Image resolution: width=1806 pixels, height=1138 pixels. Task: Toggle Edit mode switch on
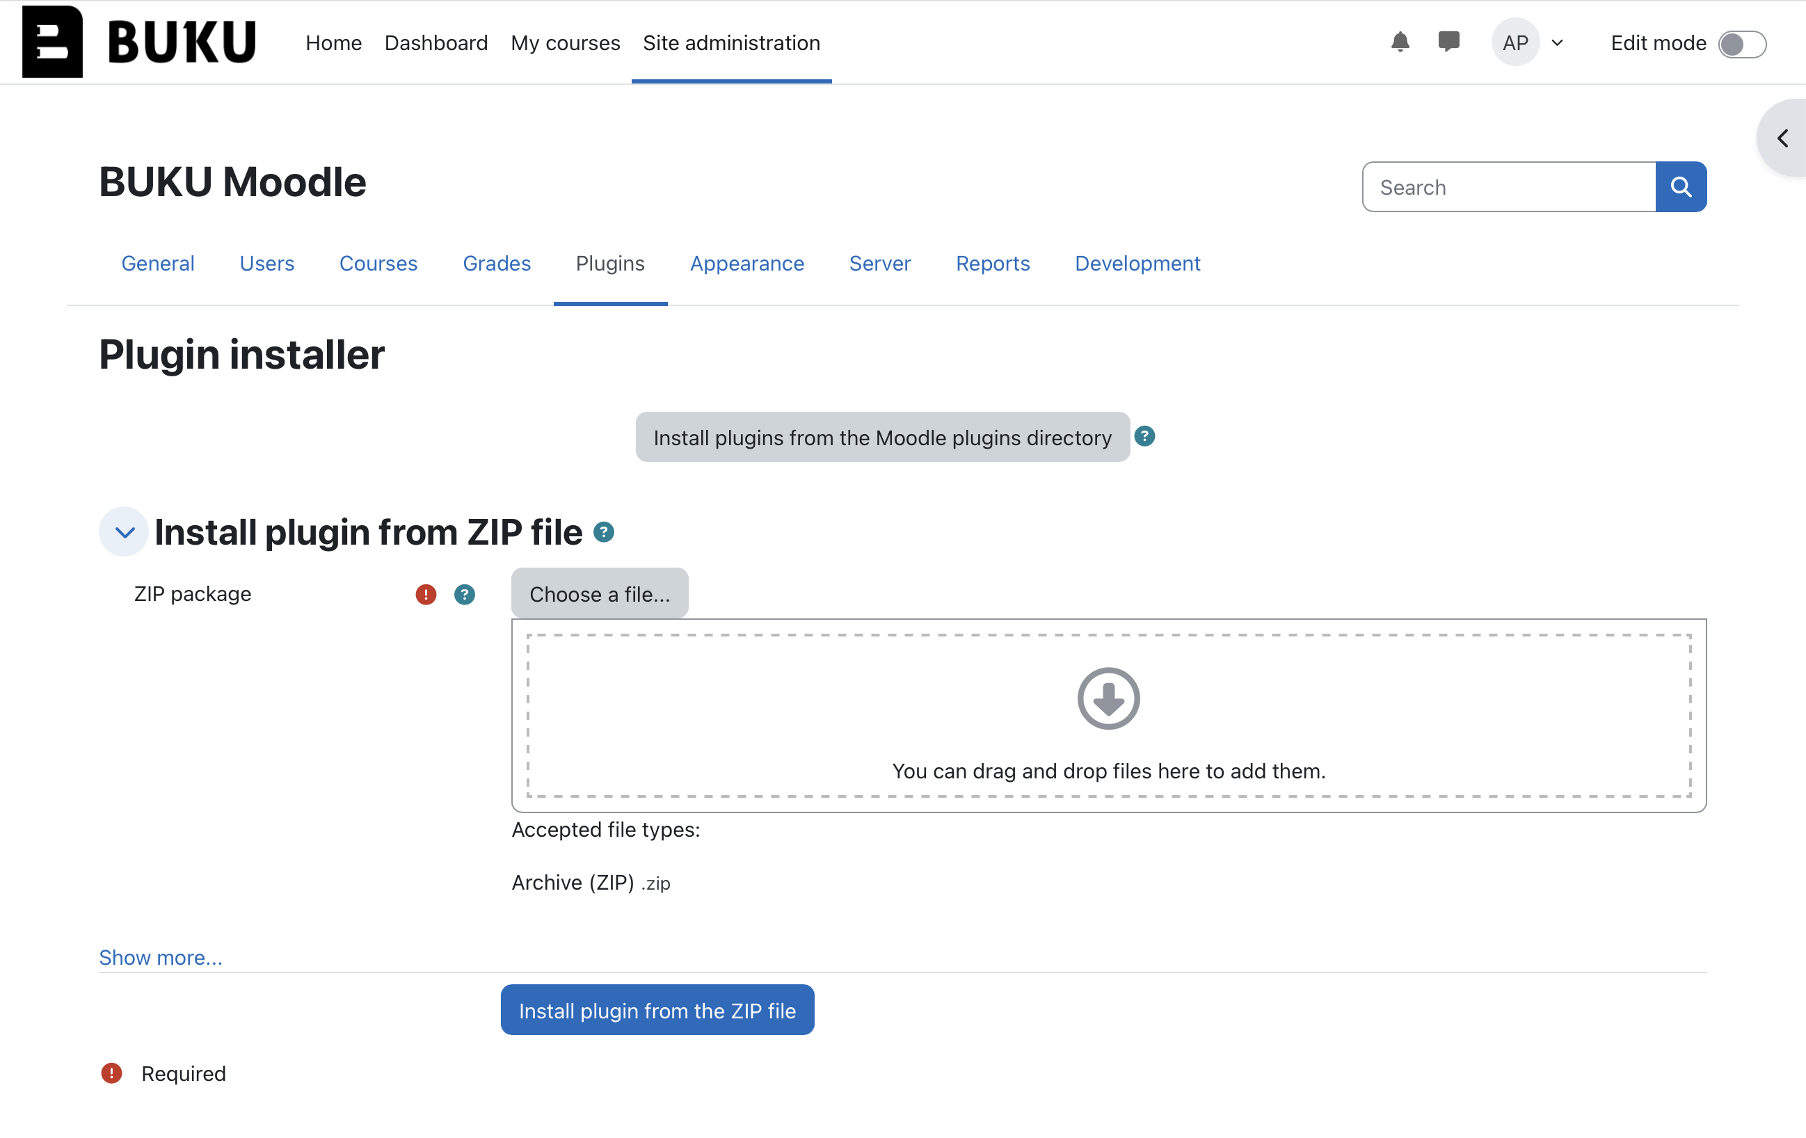[x=1741, y=44]
